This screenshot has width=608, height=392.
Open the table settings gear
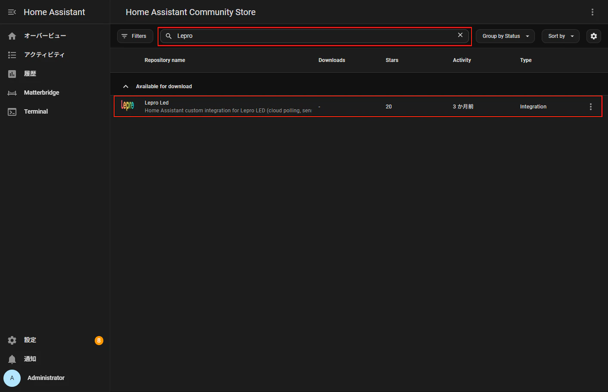coord(594,36)
